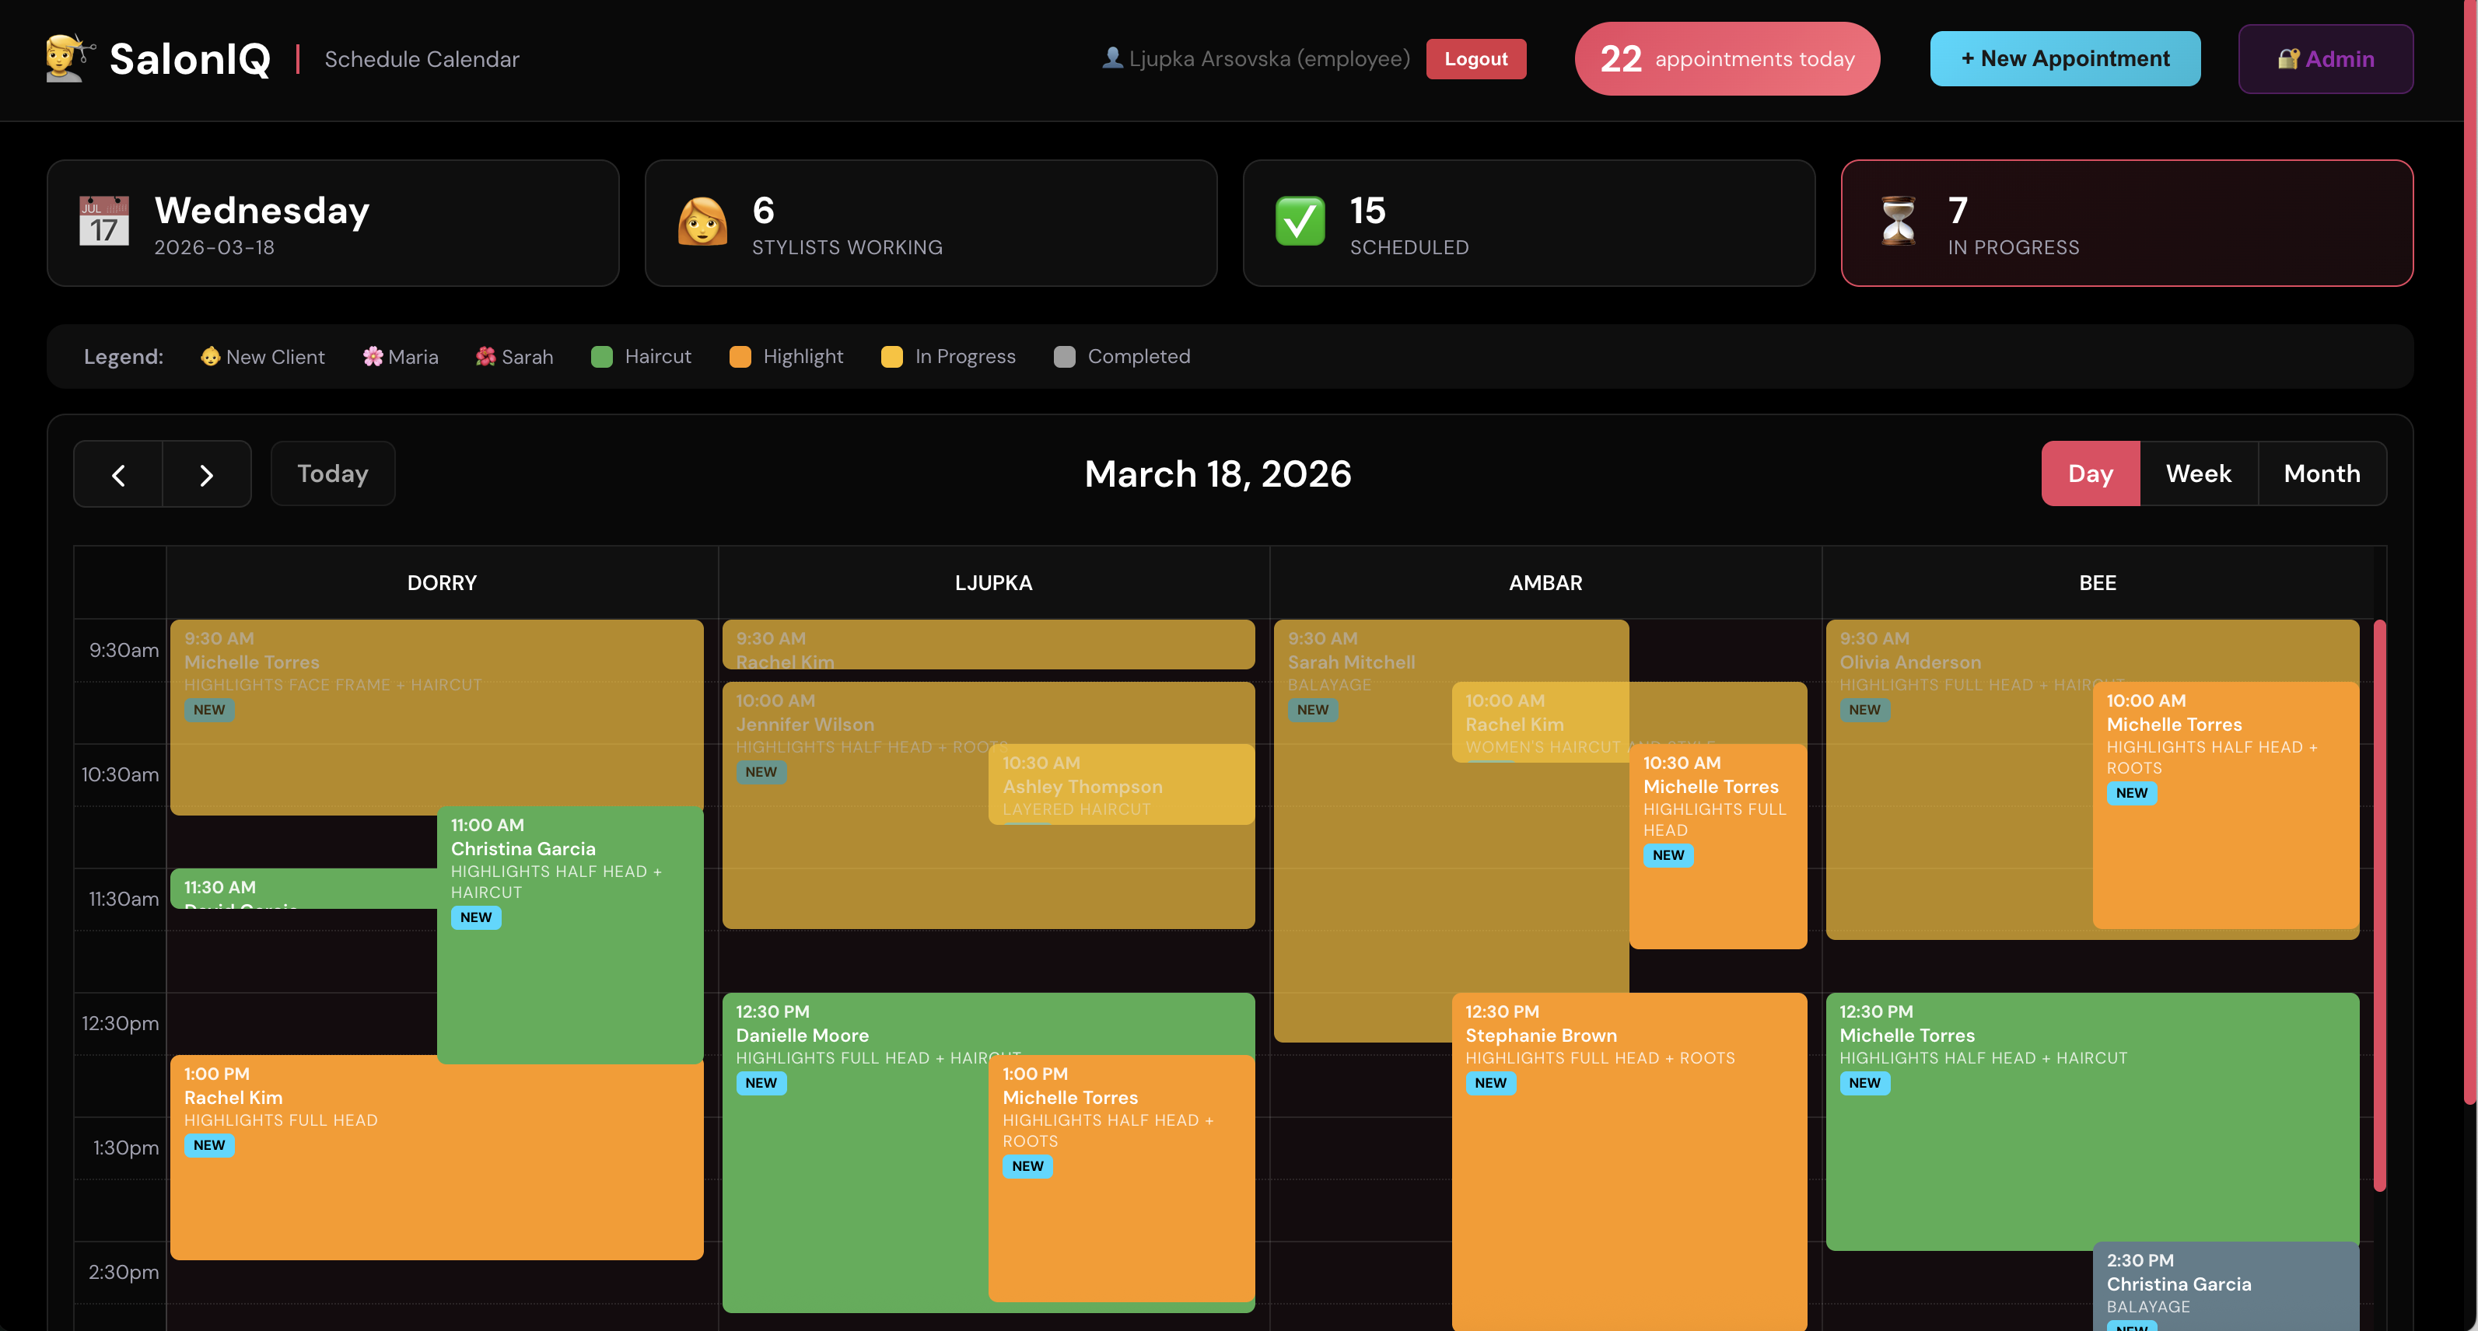
Task: Click the green checkmark Scheduled icon
Action: pos(1300,222)
